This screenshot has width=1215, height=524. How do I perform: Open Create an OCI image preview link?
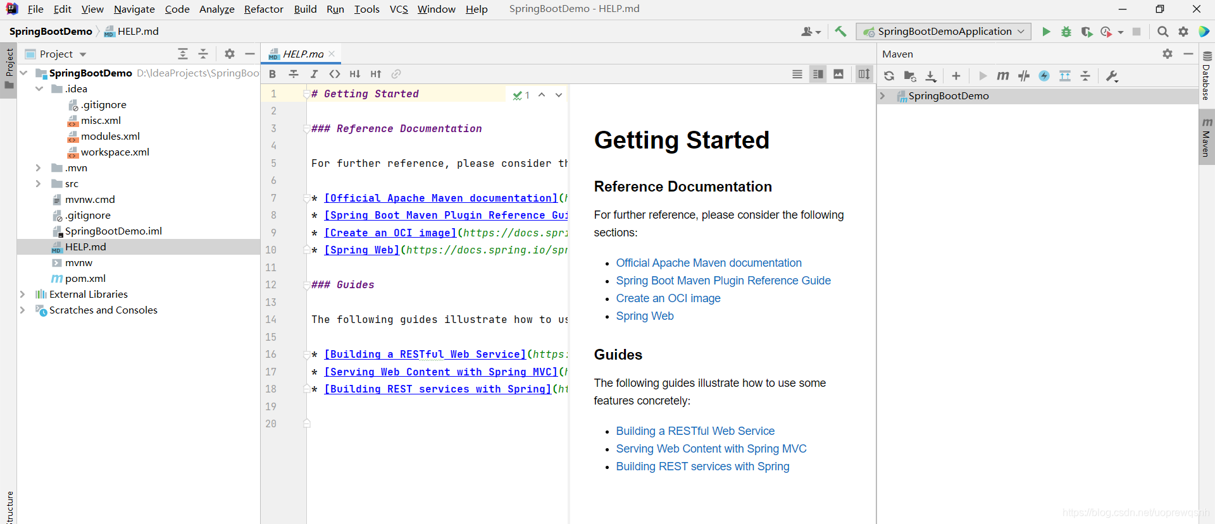click(668, 298)
